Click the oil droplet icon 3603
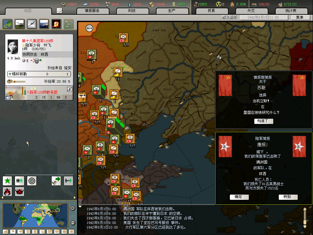Image resolution: width=313 pixels, height=235 pixels. point(130,4)
